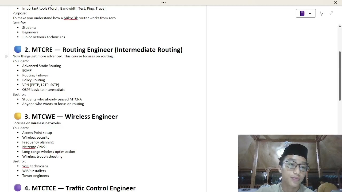Click the bullet 'Wireless security'

click(36, 137)
